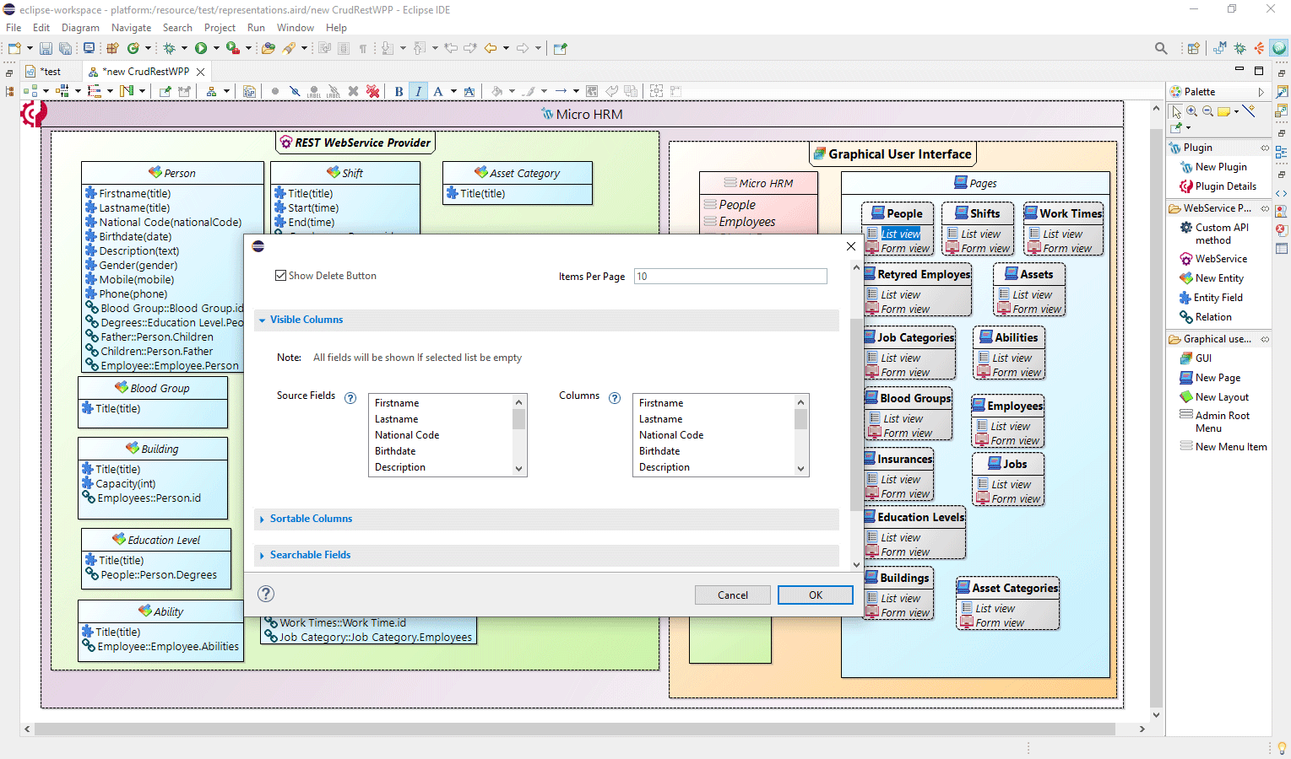The image size is (1291, 759).
Task: Click the Open Perspective icon
Action: pyautogui.click(x=1193, y=48)
